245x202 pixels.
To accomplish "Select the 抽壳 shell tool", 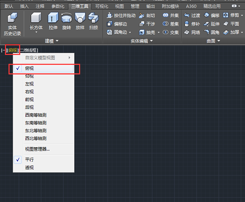I will pos(147,32).
